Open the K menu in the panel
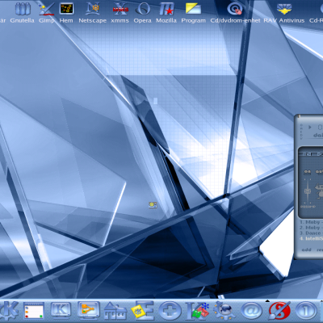The width and height of the screenshot is (323, 323). tap(10, 311)
